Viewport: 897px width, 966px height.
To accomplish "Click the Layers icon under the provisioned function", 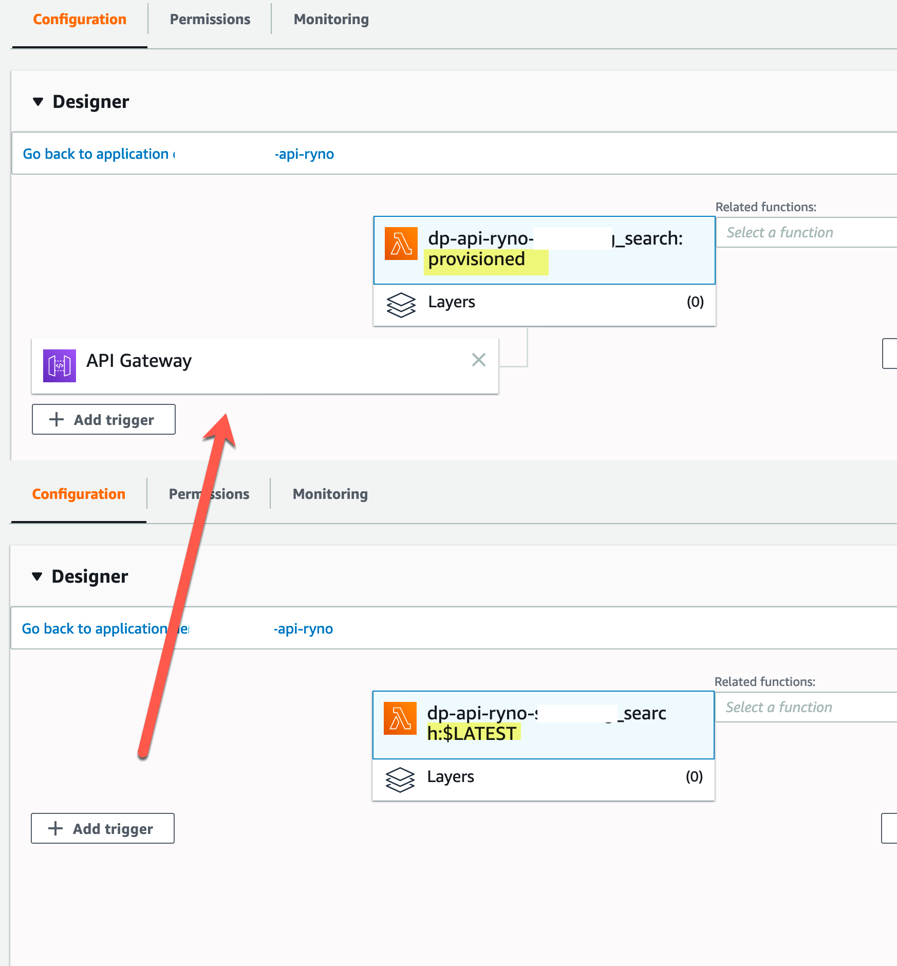I will click(x=401, y=305).
